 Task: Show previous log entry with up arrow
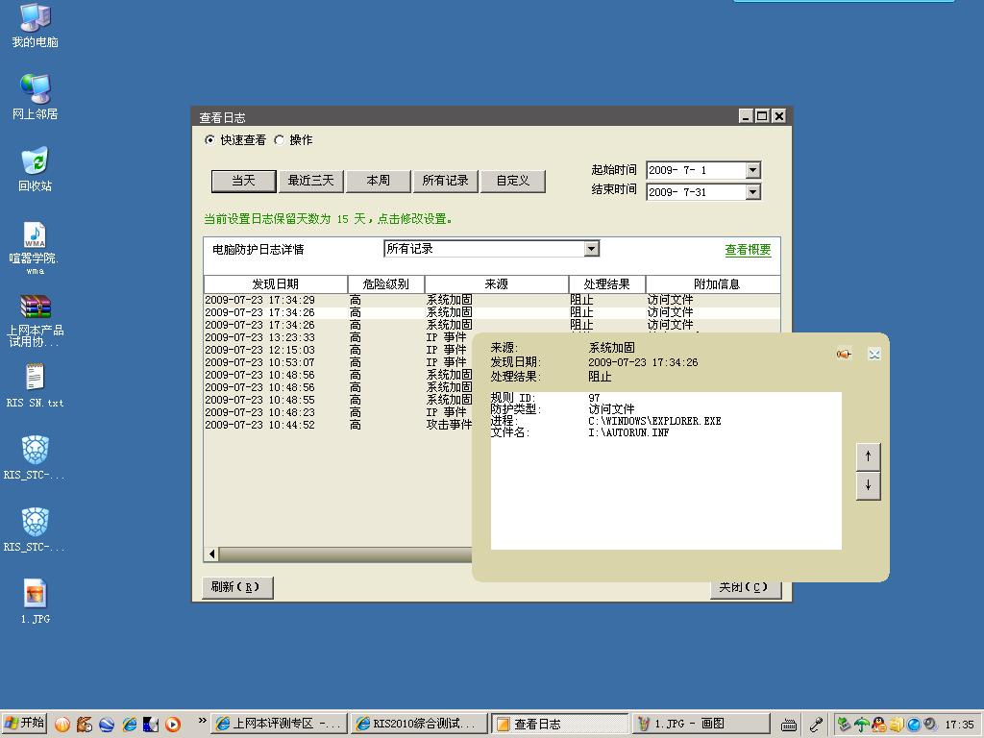[868, 456]
